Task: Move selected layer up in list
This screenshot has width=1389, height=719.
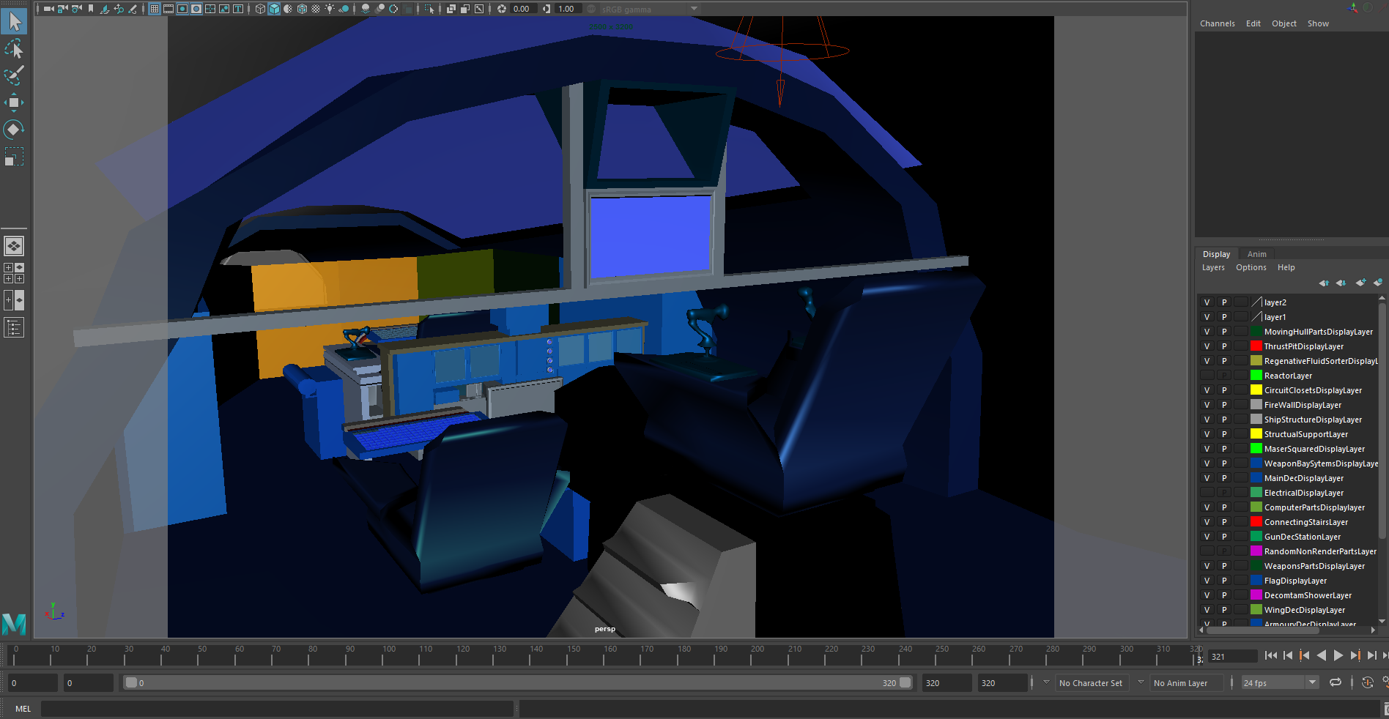Action: (1324, 283)
